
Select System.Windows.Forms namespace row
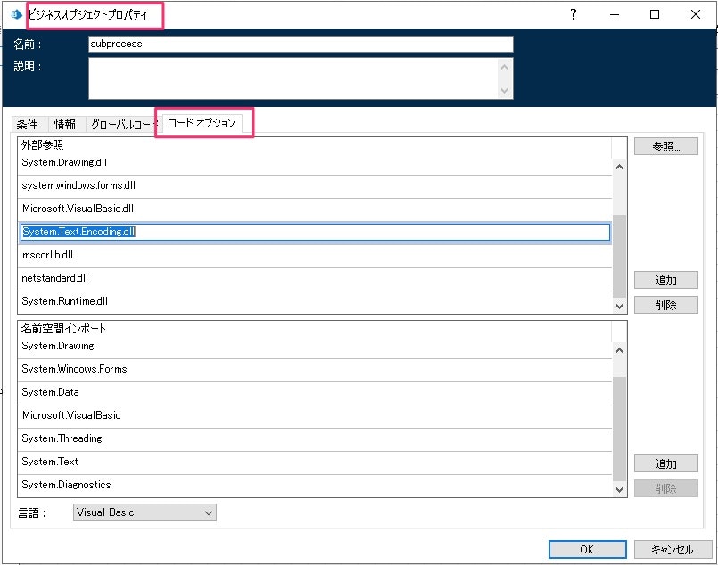[x=315, y=370]
